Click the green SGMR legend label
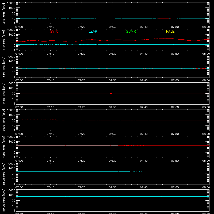This screenshot has width=214, height=214. [131, 31]
